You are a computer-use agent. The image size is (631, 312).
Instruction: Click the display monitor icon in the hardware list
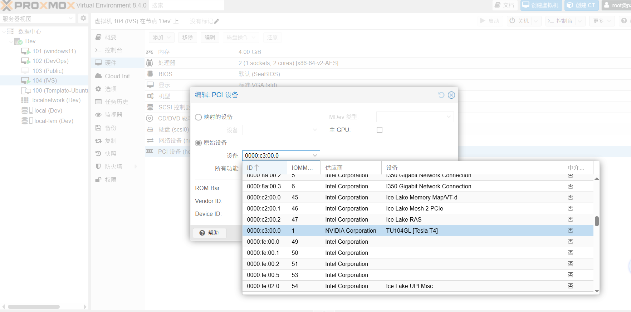point(150,85)
